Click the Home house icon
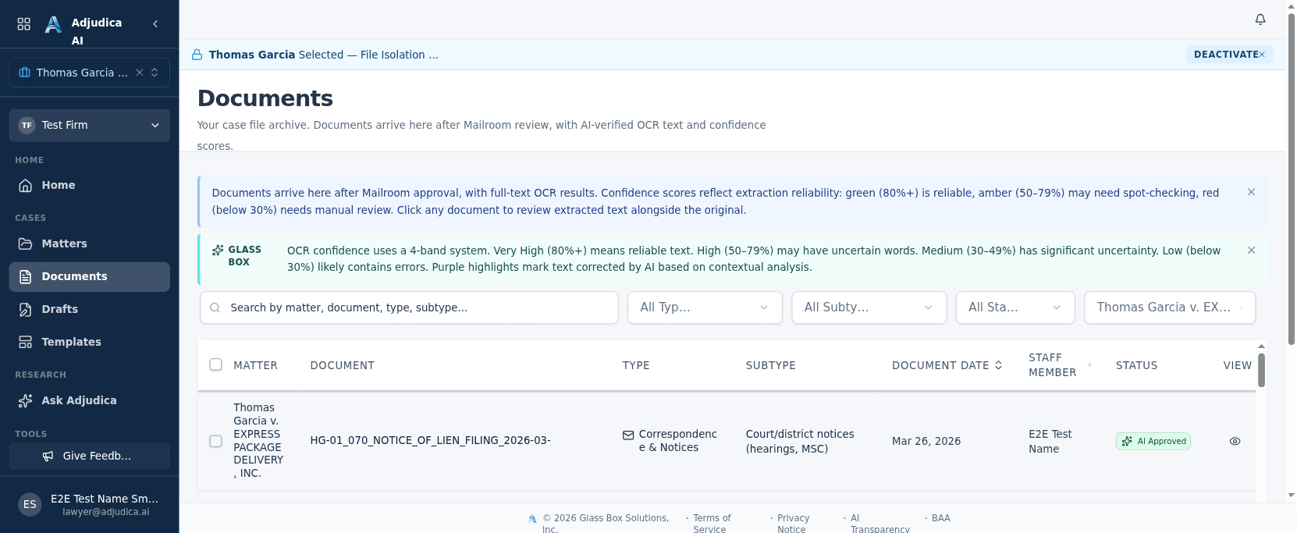 tap(25, 186)
